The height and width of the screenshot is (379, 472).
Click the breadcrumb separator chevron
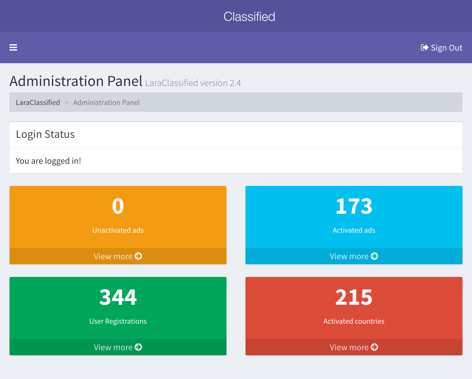pos(66,102)
